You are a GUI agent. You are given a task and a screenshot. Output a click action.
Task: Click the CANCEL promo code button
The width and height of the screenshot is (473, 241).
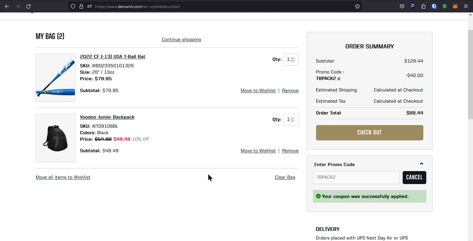pyautogui.click(x=414, y=177)
